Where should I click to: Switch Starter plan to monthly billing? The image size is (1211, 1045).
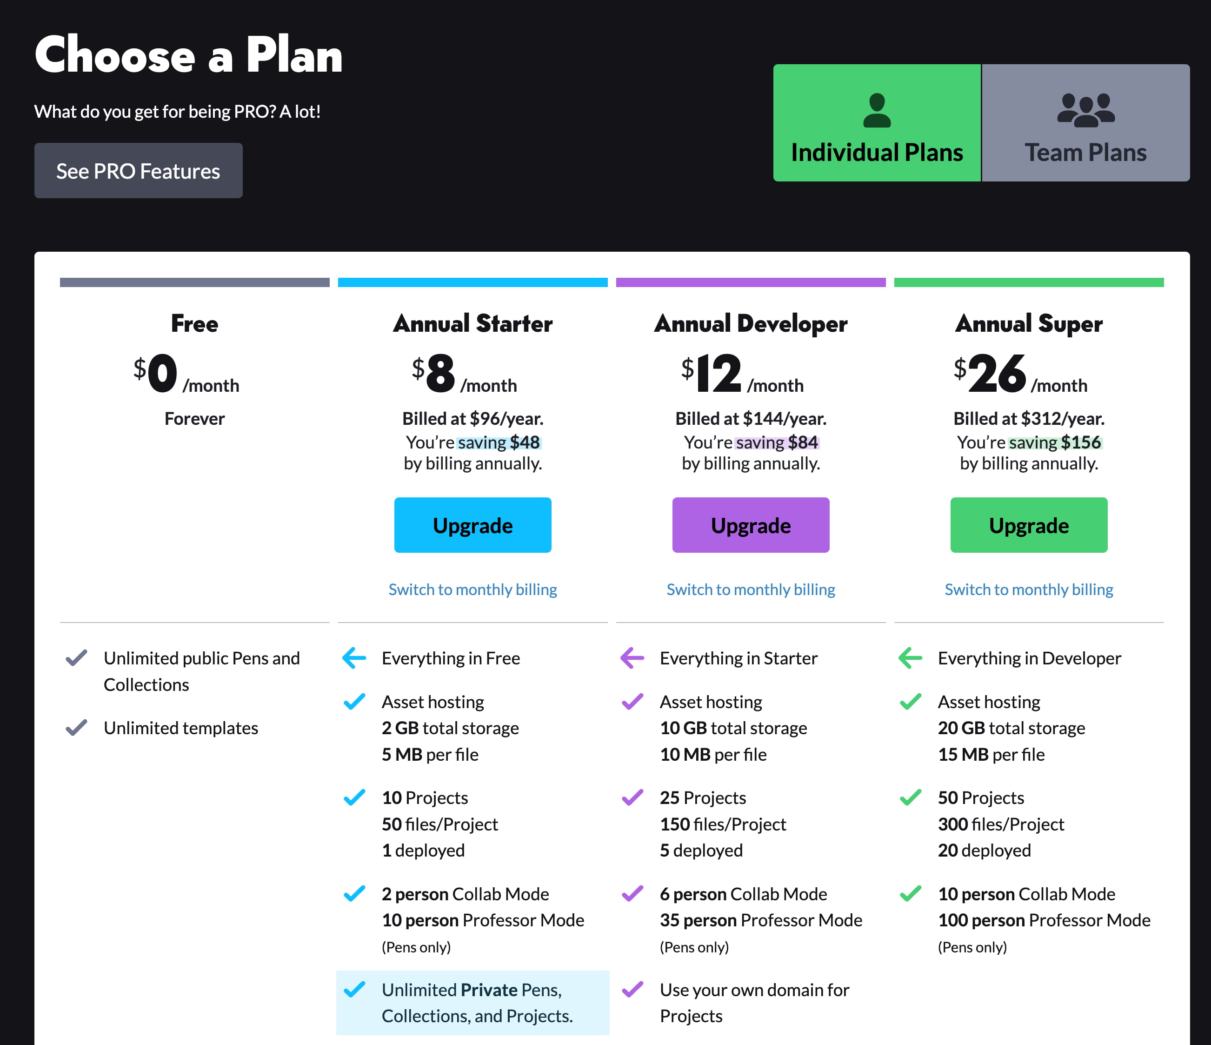click(x=472, y=589)
